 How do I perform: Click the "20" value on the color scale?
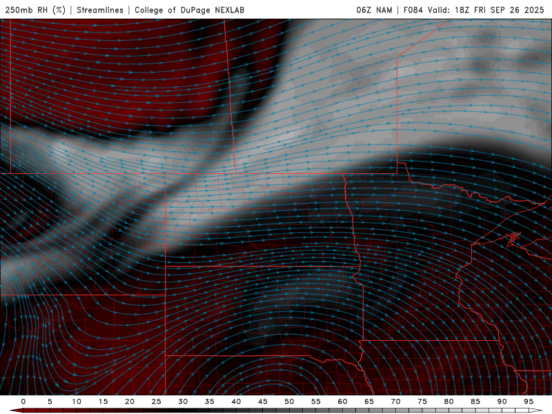tap(130, 402)
